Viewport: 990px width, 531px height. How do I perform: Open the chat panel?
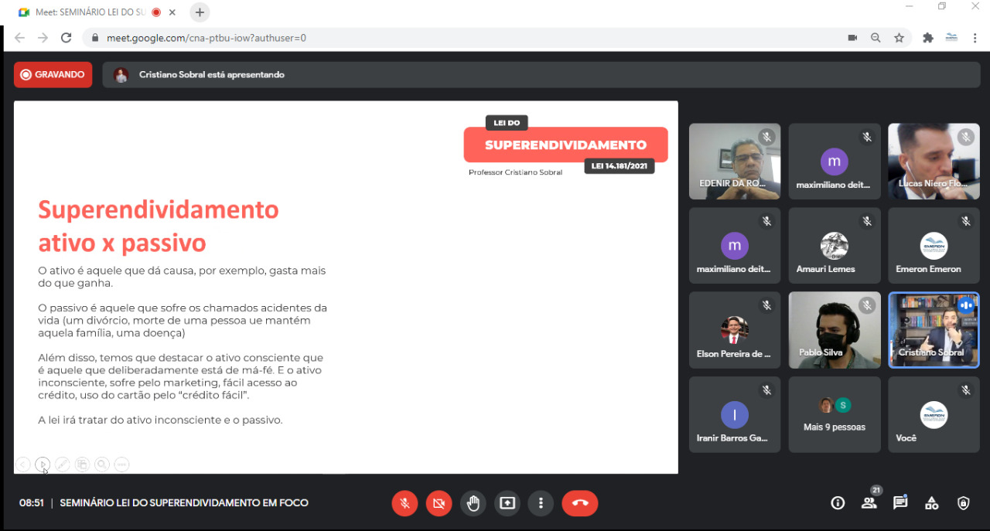tap(900, 503)
